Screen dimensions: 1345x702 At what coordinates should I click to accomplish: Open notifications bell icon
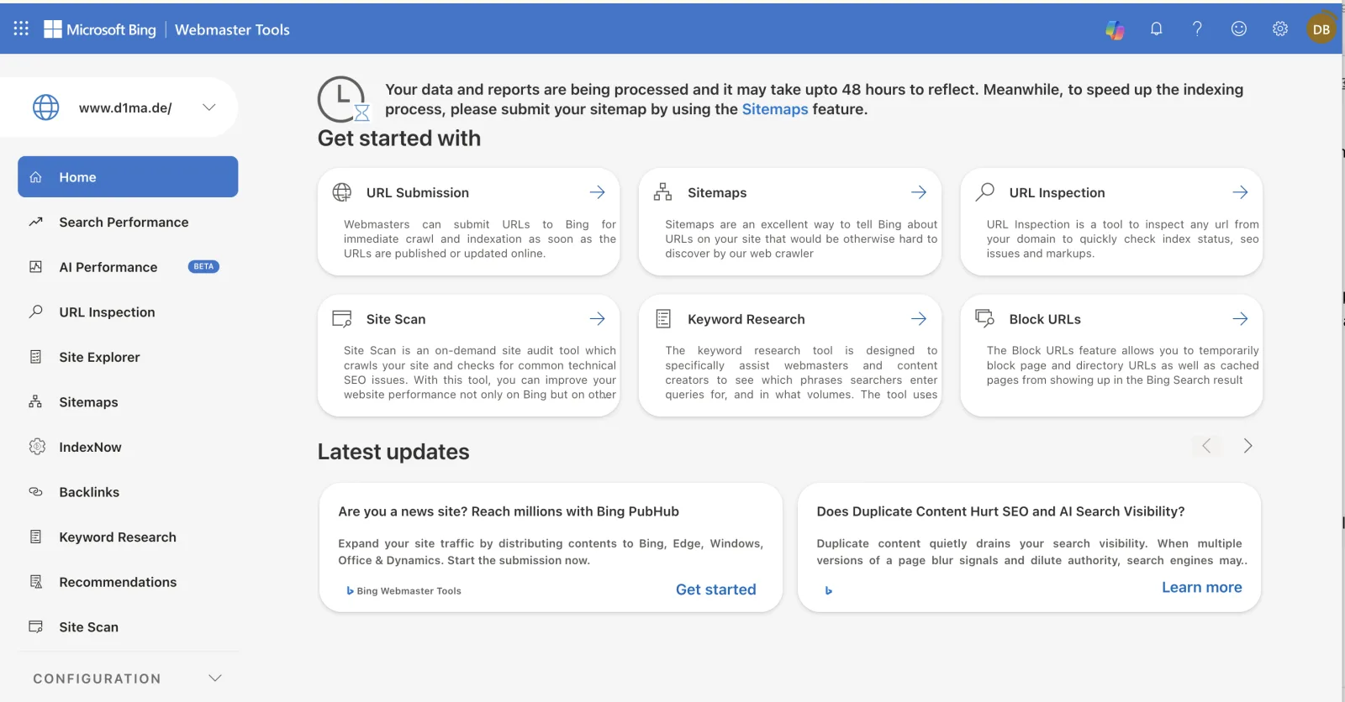(1157, 29)
